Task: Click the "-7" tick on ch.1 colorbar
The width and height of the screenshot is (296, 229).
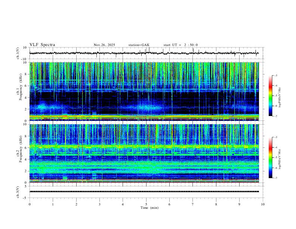Action: (x=275, y=116)
